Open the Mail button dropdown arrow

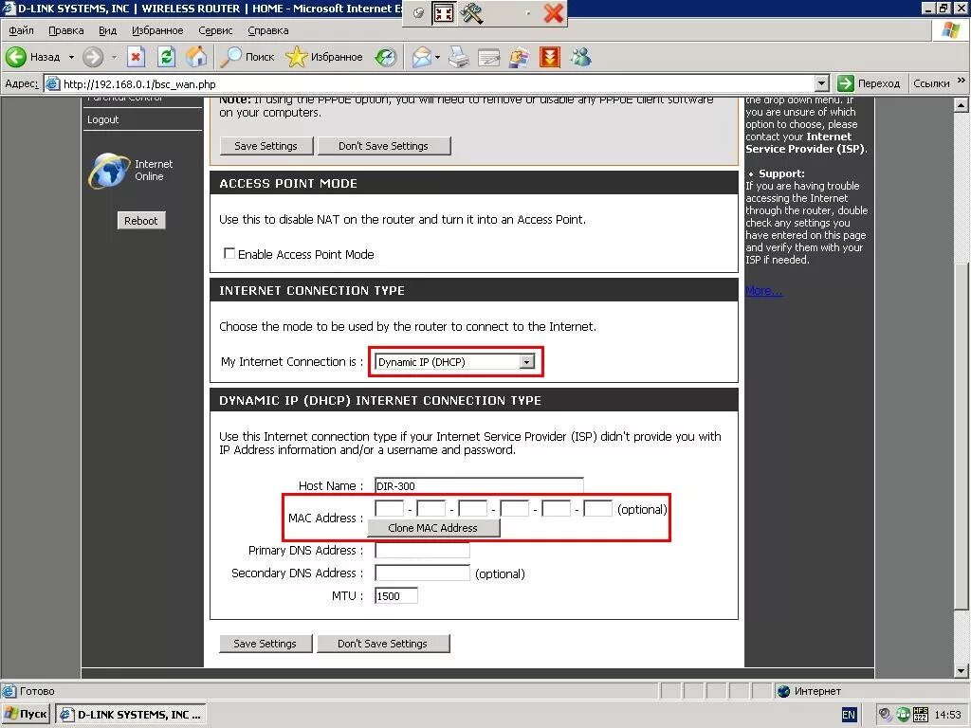tap(437, 57)
